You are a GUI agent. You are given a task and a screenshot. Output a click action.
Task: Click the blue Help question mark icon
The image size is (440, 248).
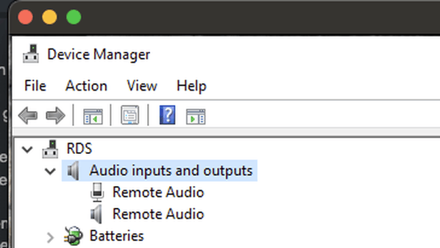pos(168,114)
